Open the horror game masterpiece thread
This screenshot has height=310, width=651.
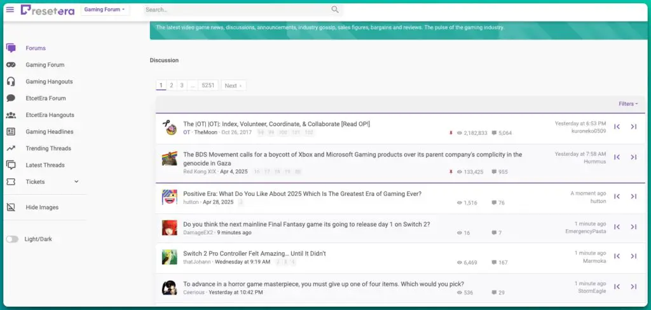tap(324, 285)
